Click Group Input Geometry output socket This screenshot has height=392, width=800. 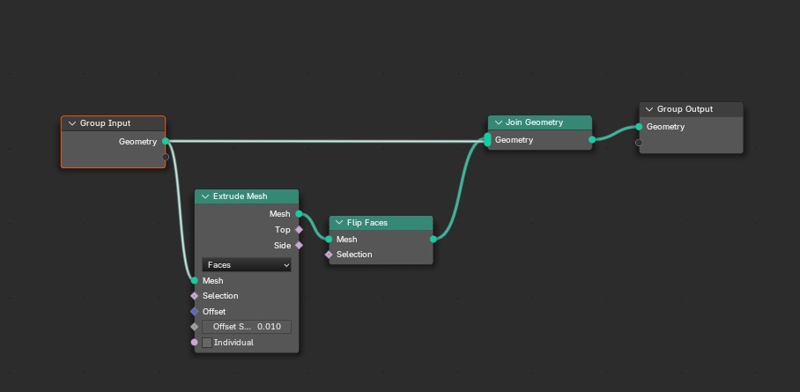point(166,142)
